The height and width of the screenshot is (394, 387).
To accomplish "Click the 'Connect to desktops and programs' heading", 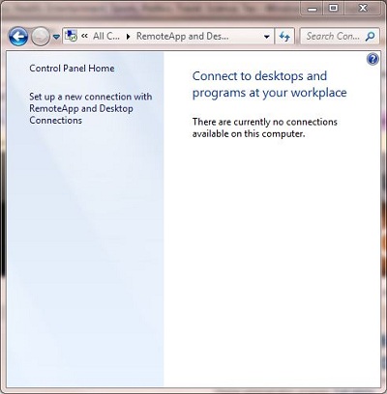I will click(270, 84).
